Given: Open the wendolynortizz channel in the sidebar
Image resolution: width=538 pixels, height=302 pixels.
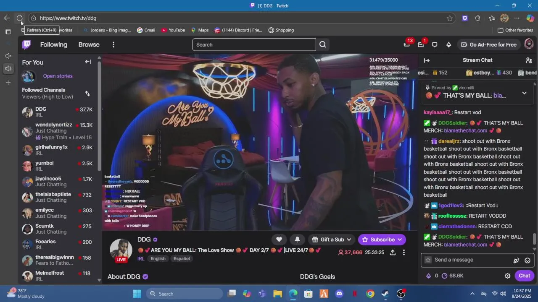Looking at the screenshot, I should [x=58, y=131].
